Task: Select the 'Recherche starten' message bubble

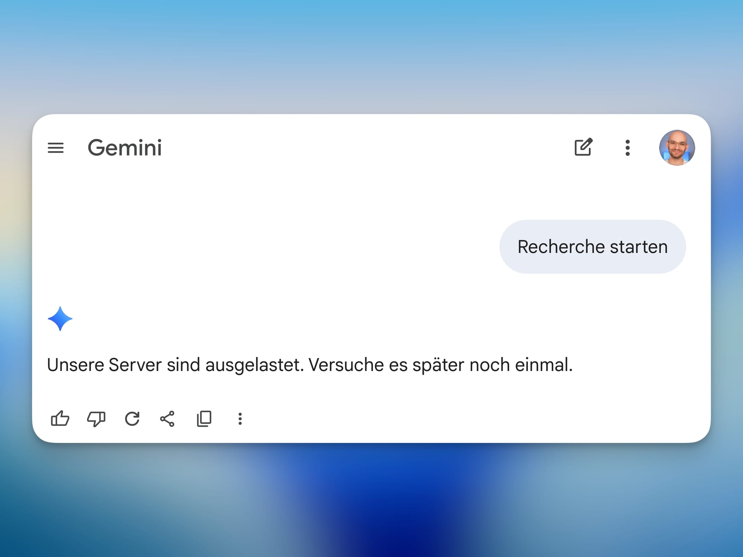Action: click(593, 247)
